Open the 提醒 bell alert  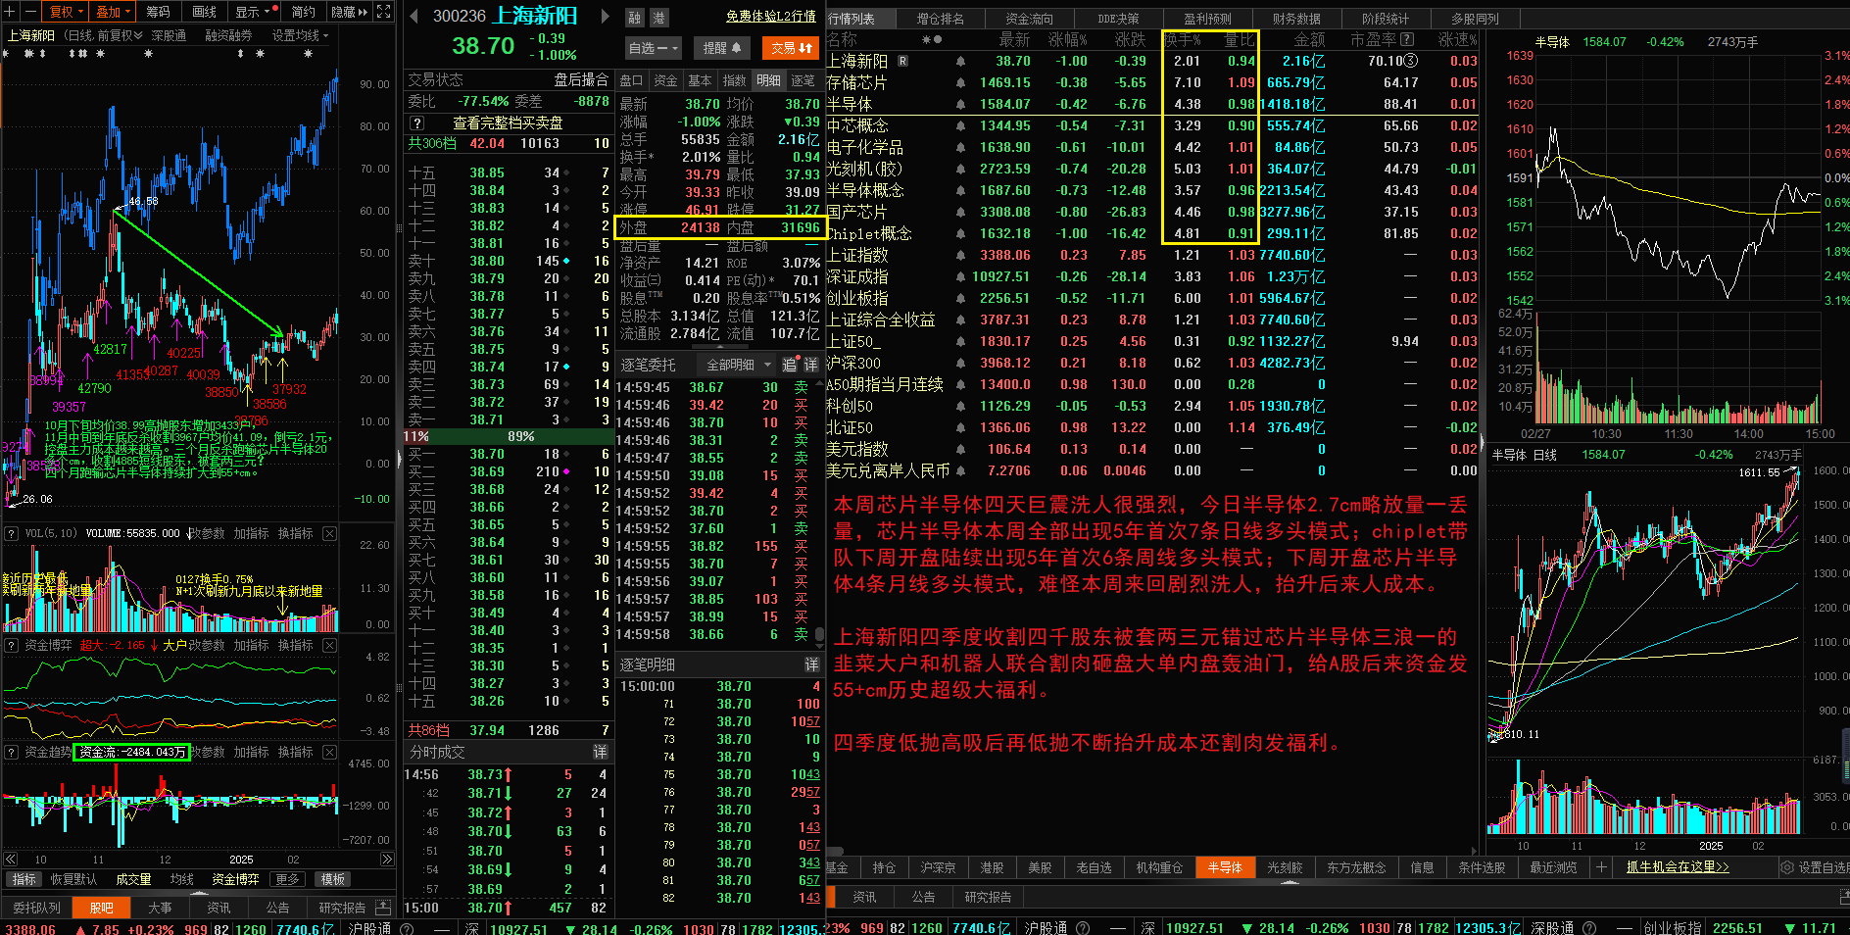pos(723,47)
